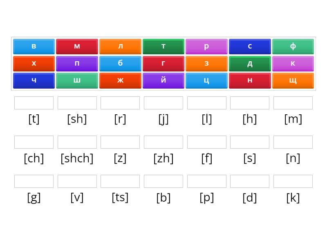The height and width of the screenshot is (245, 327).
Task: Select the dark blue tile with letter с
Action: pyautogui.click(x=250, y=46)
